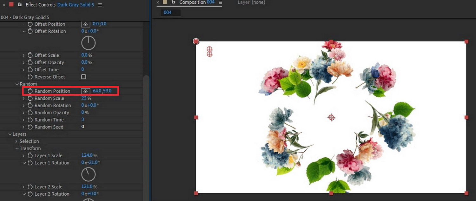The image size is (476, 201).
Task: Toggle the Offset Time stopwatch
Action: click(30, 69)
